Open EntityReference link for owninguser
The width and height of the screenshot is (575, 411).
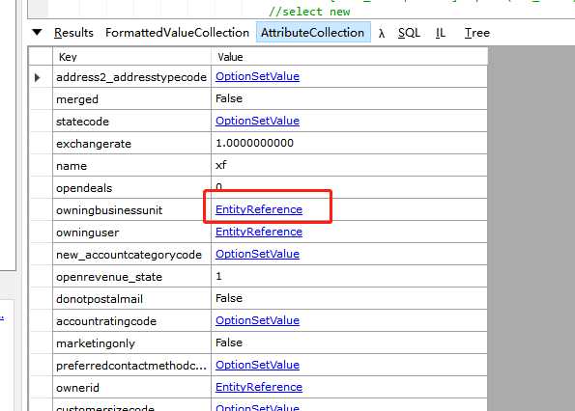pyautogui.click(x=259, y=232)
